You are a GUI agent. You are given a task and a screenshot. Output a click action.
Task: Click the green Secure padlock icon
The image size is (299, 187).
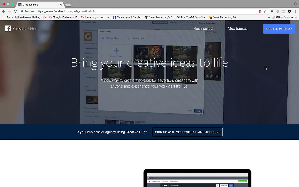[22, 11]
